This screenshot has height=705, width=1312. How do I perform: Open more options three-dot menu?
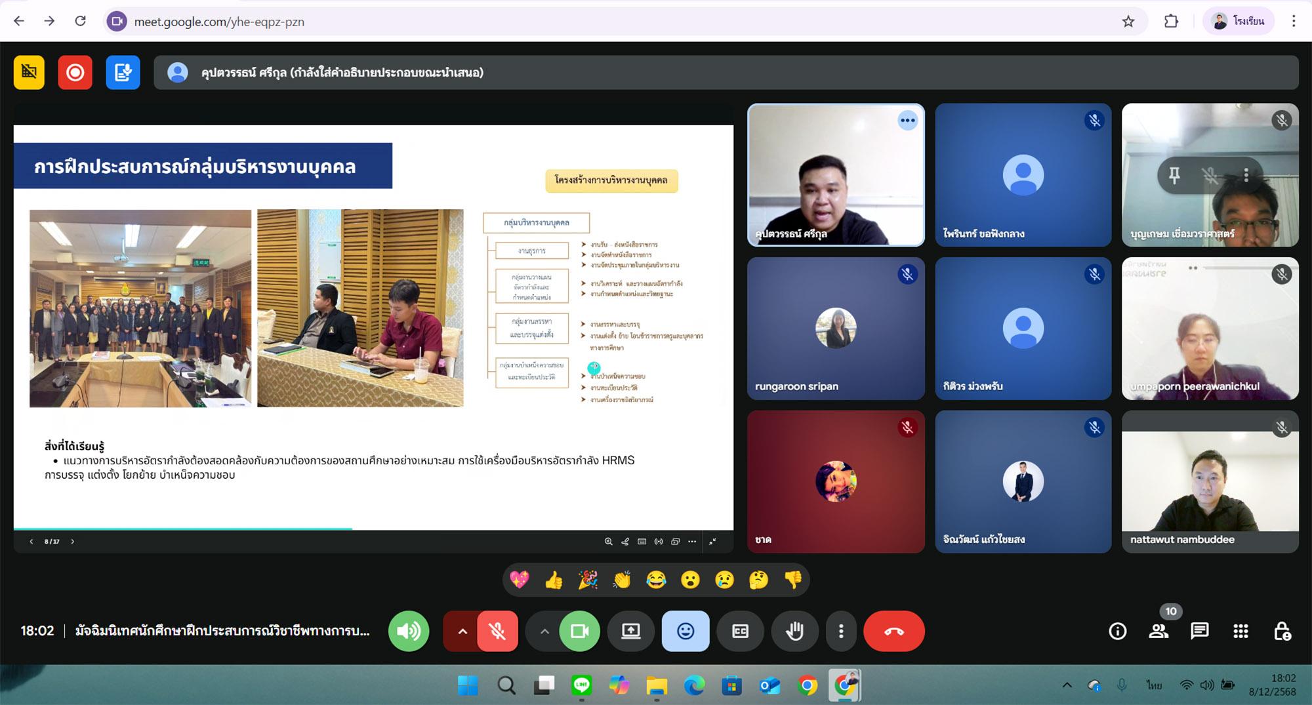841,631
